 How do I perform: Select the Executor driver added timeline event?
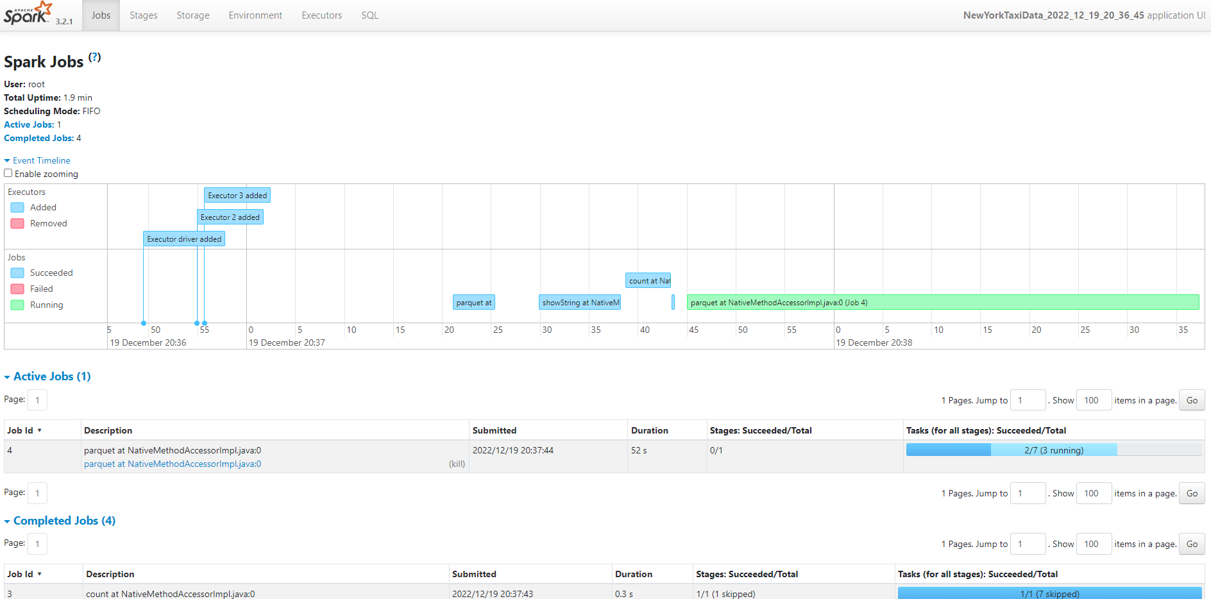[x=184, y=239]
